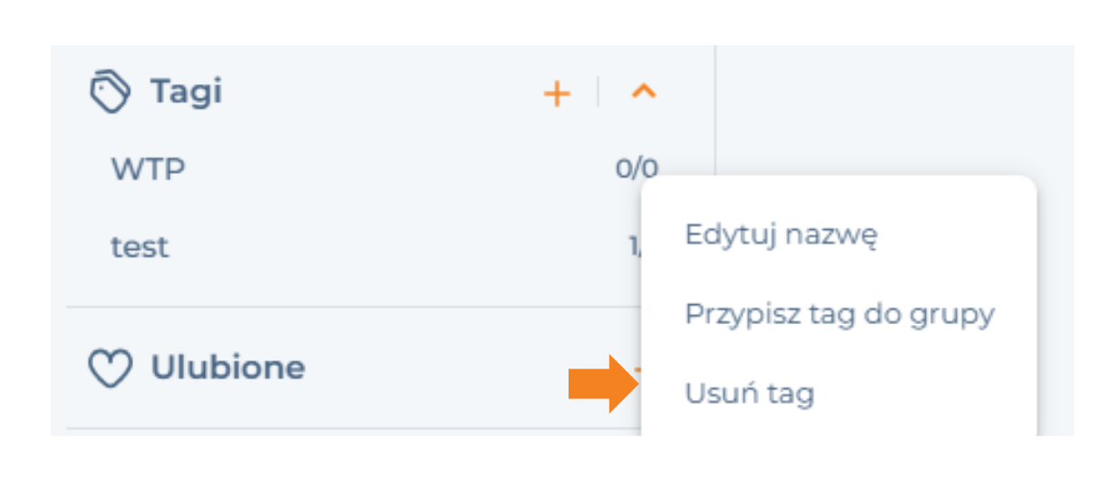Click the empty panel right of sidebar
1119x478 pixels.
894,109
